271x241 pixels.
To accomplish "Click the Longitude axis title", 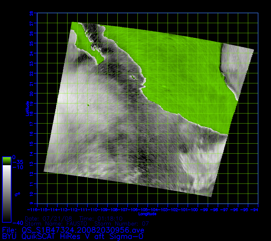I will click(147, 214).
